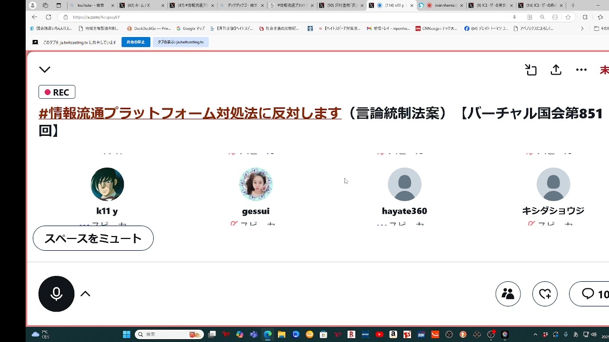
Task: Send a reaction with heart-plus icon
Action: pos(545,294)
